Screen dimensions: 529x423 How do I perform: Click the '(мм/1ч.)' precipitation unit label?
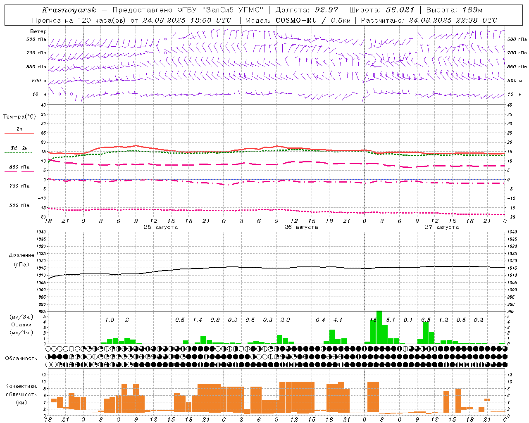(21, 332)
